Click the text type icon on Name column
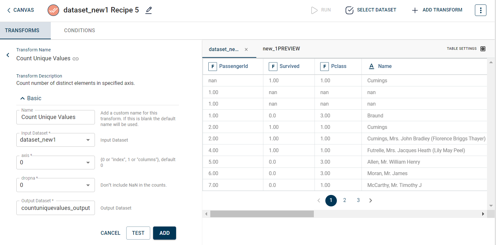This screenshot has width=496, height=245. pyautogui.click(x=371, y=66)
